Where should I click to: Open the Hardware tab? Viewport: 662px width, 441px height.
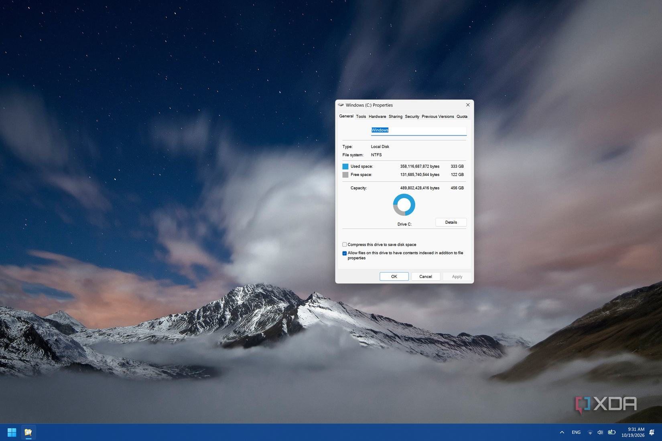coord(377,117)
